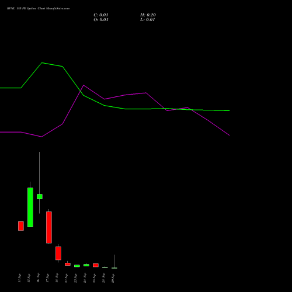This screenshot has height=292, width=292.
Task: Click the green indicator line's peak
Action: point(42,63)
